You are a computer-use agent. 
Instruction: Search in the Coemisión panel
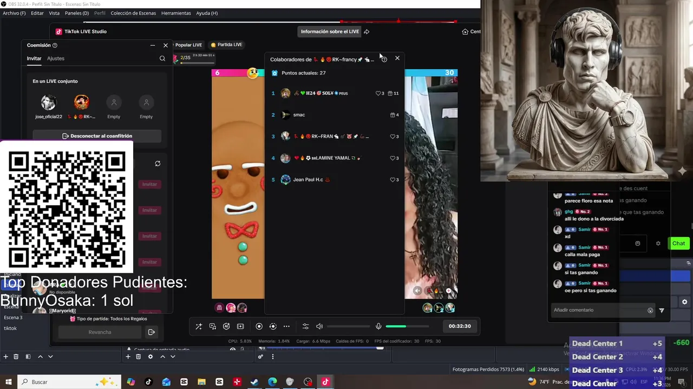(x=162, y=58)
